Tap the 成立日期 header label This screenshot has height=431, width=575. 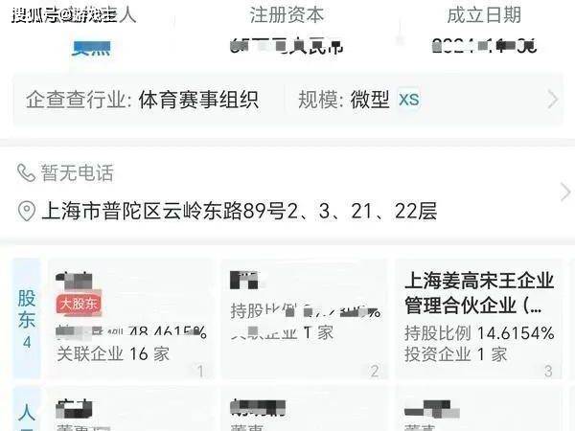click(x=484, y=15)
